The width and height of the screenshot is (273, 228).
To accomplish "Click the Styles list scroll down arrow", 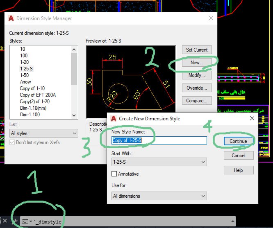I will click(74, 115).
